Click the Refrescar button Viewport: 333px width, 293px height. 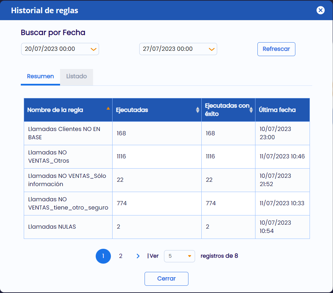pos(276,49)
